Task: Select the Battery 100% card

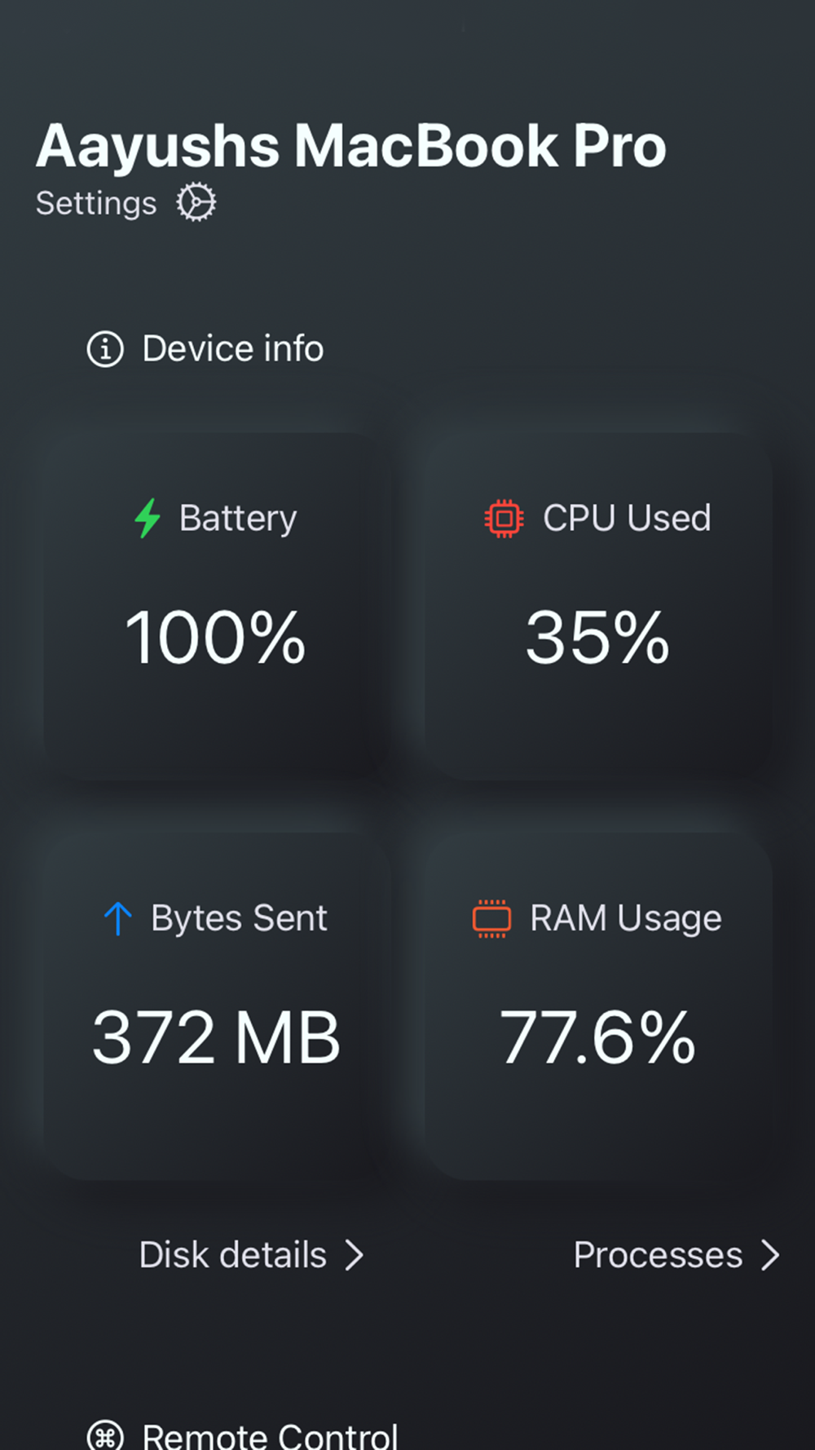Action: coord(215,606)
